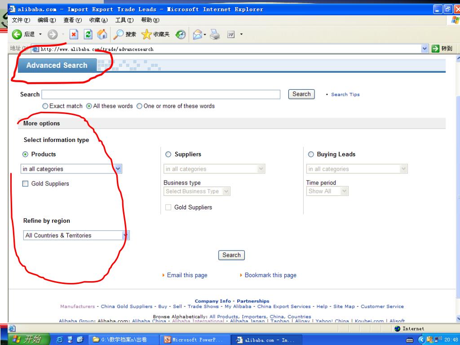This screenshot has height=345, width=460.
Task: Select the Products radio button
Action: click(25, 154)
